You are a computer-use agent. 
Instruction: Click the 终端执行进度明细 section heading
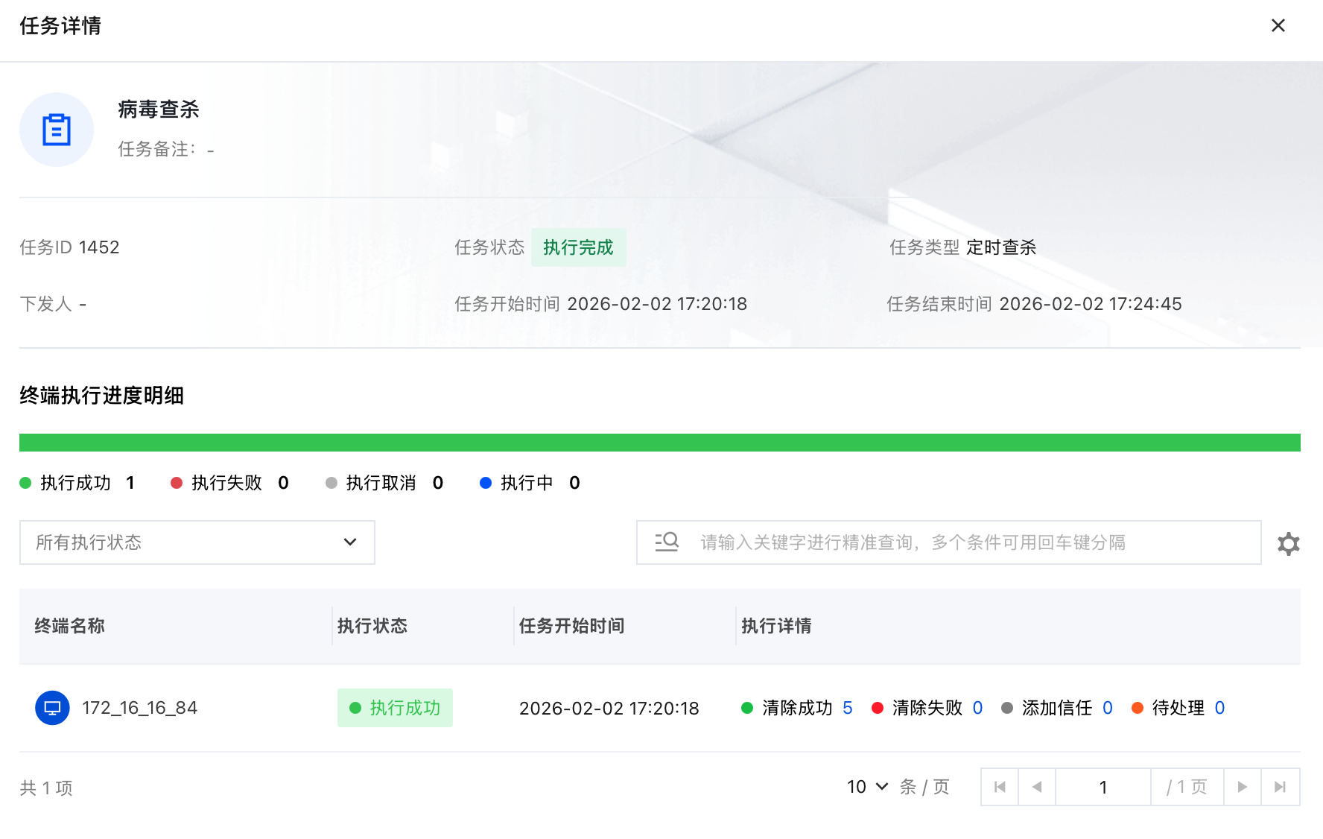coord(102,396)
